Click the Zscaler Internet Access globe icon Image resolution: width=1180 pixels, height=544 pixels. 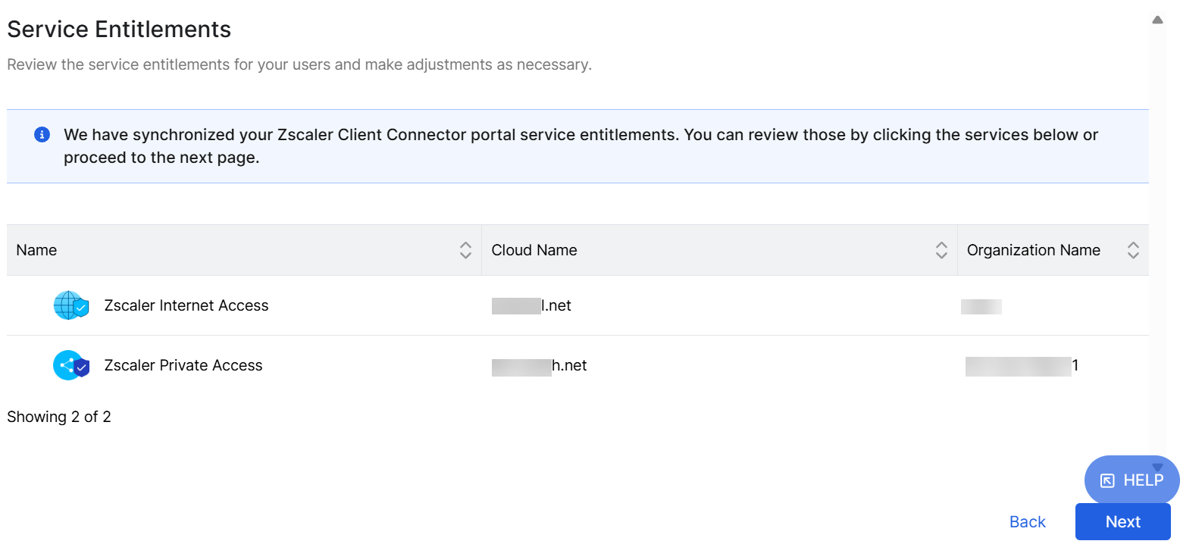click(x=71, y=305)
